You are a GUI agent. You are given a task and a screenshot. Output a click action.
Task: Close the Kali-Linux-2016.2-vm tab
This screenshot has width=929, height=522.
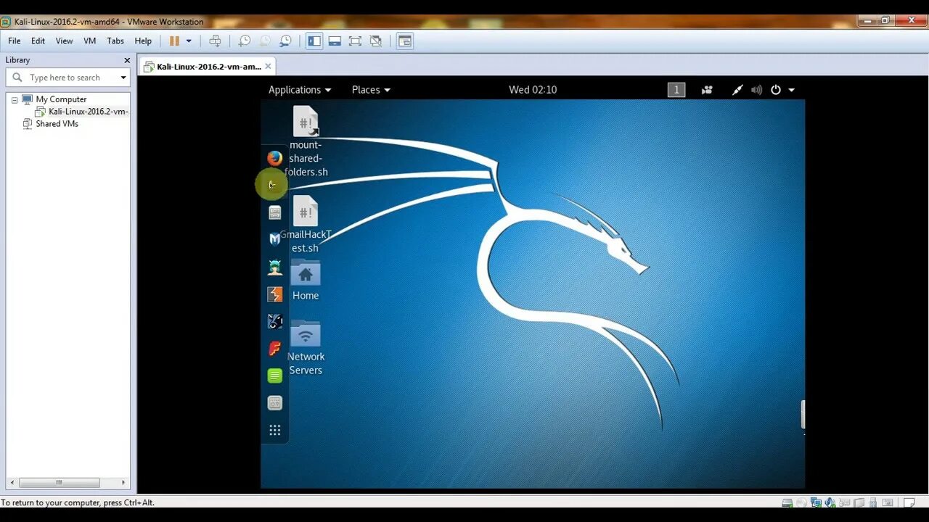(268, 66)
